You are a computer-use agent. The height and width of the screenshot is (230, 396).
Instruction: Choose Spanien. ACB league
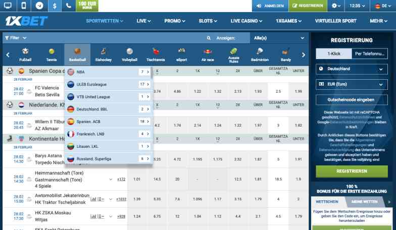click(x=109, y=122)
